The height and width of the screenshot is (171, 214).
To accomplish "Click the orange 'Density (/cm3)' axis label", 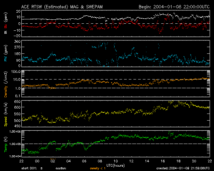I will pos(6,84).
